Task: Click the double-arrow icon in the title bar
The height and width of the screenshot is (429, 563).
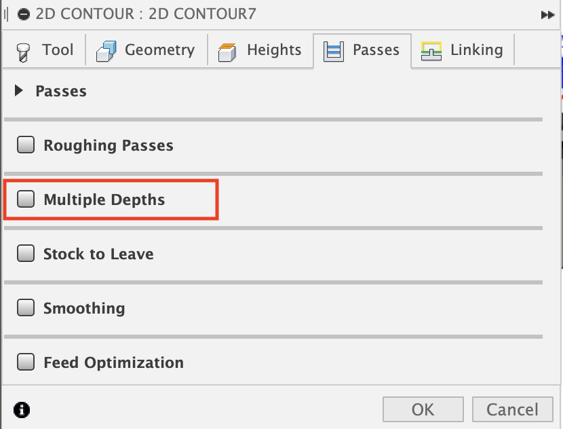Action: click(x=547, y=14)
